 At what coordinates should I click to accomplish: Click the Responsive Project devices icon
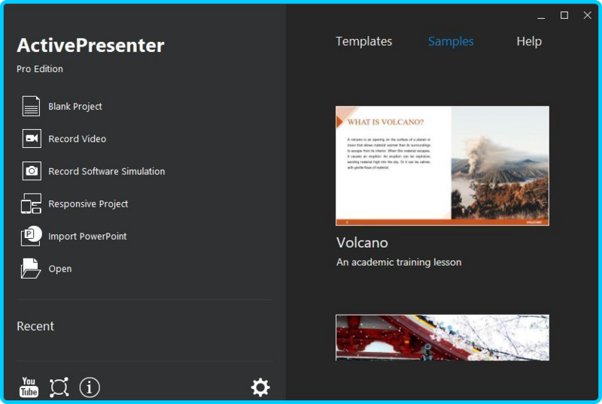coord(31,204)
